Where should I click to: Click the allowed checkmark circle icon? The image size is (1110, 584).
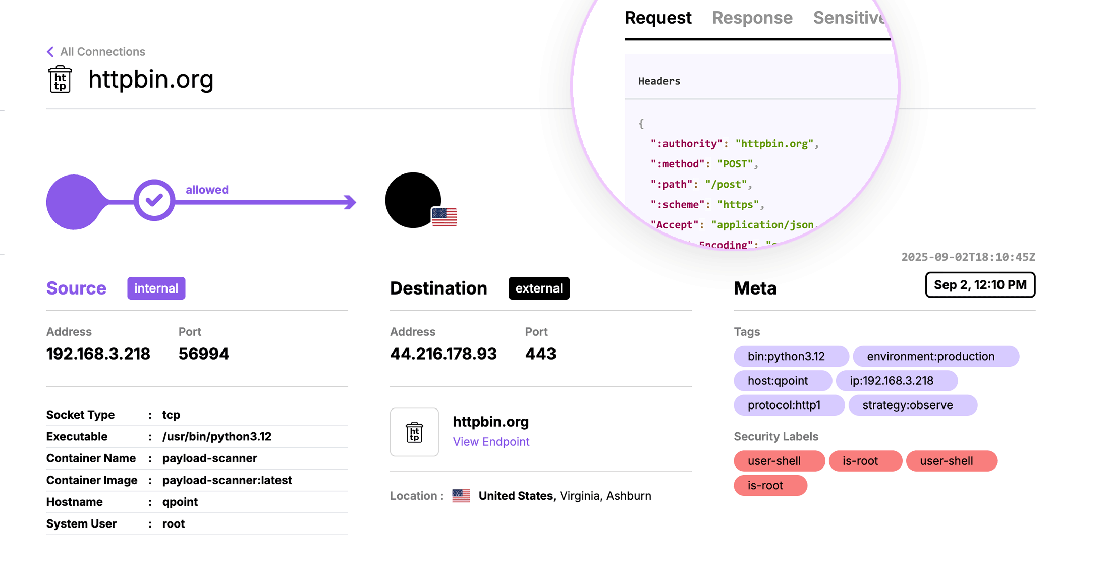[x=154, y=200]
